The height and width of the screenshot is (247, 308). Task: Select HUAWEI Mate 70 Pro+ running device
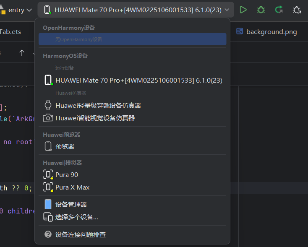pyautogui.click(x=133, y=80)
